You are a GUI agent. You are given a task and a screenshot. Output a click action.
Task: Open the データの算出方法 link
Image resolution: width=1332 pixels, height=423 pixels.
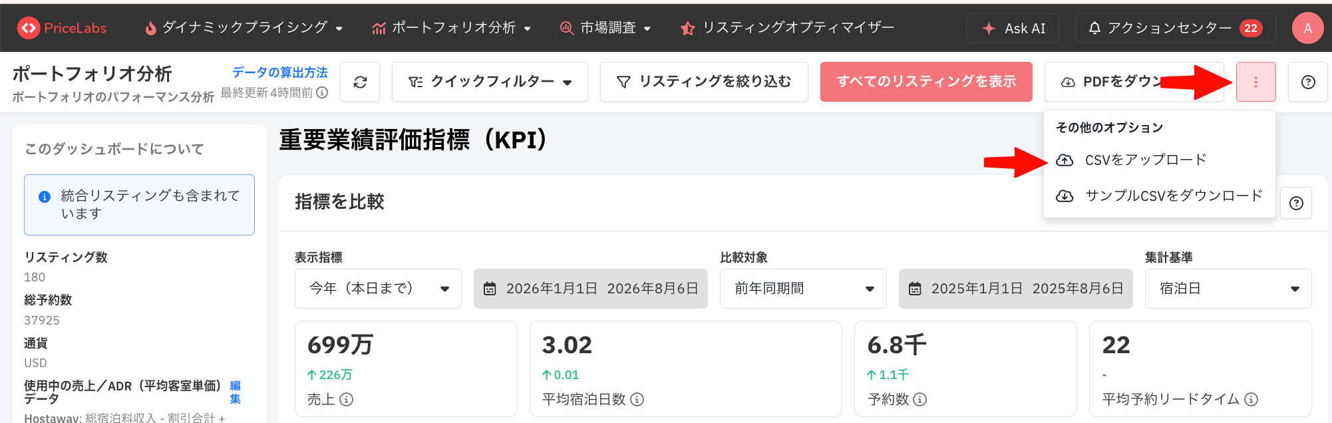point(279,72)
